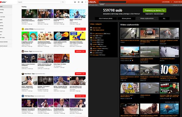Open the GIMBY Awantura o kasę thumbnail
The image size is (182, 117).
(x=169, y=88)
